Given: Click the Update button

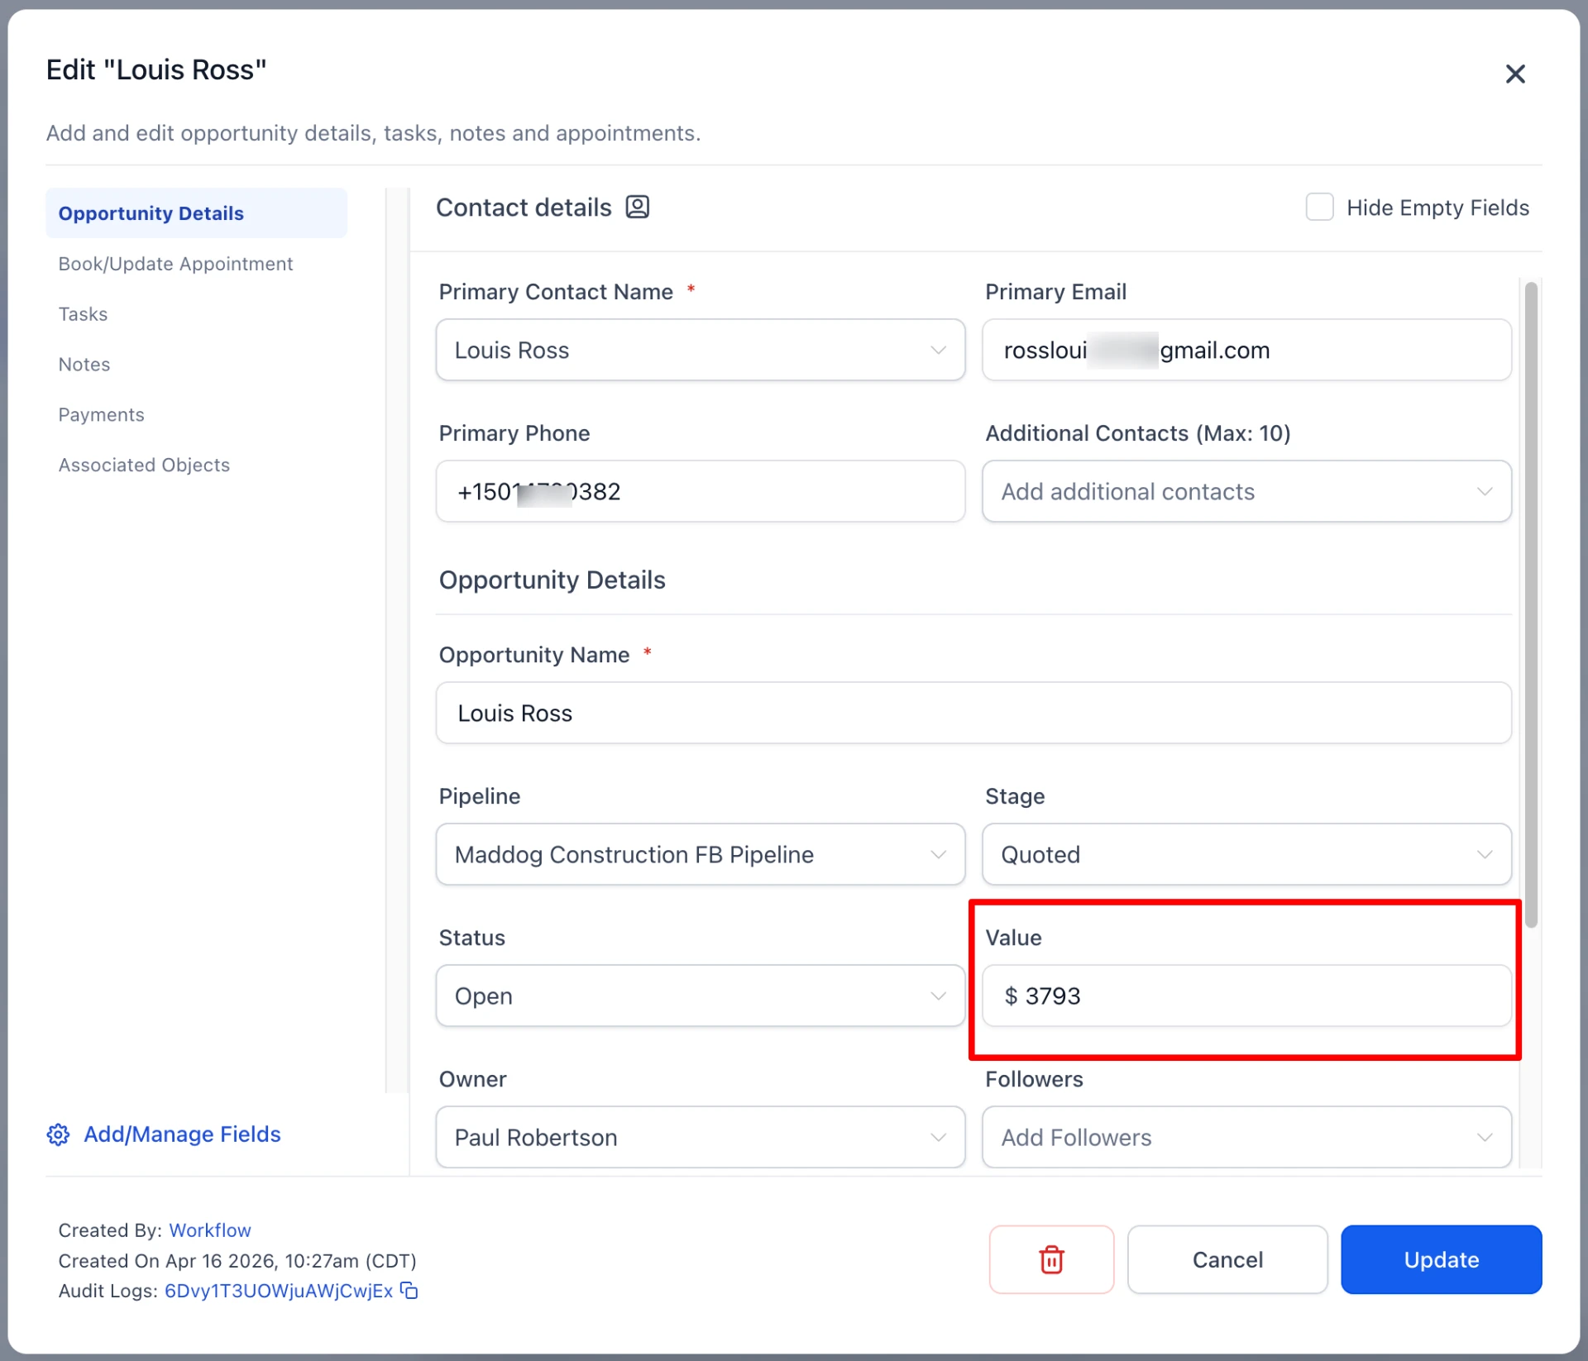Looking at the screenshot, I should 1441,1259.
